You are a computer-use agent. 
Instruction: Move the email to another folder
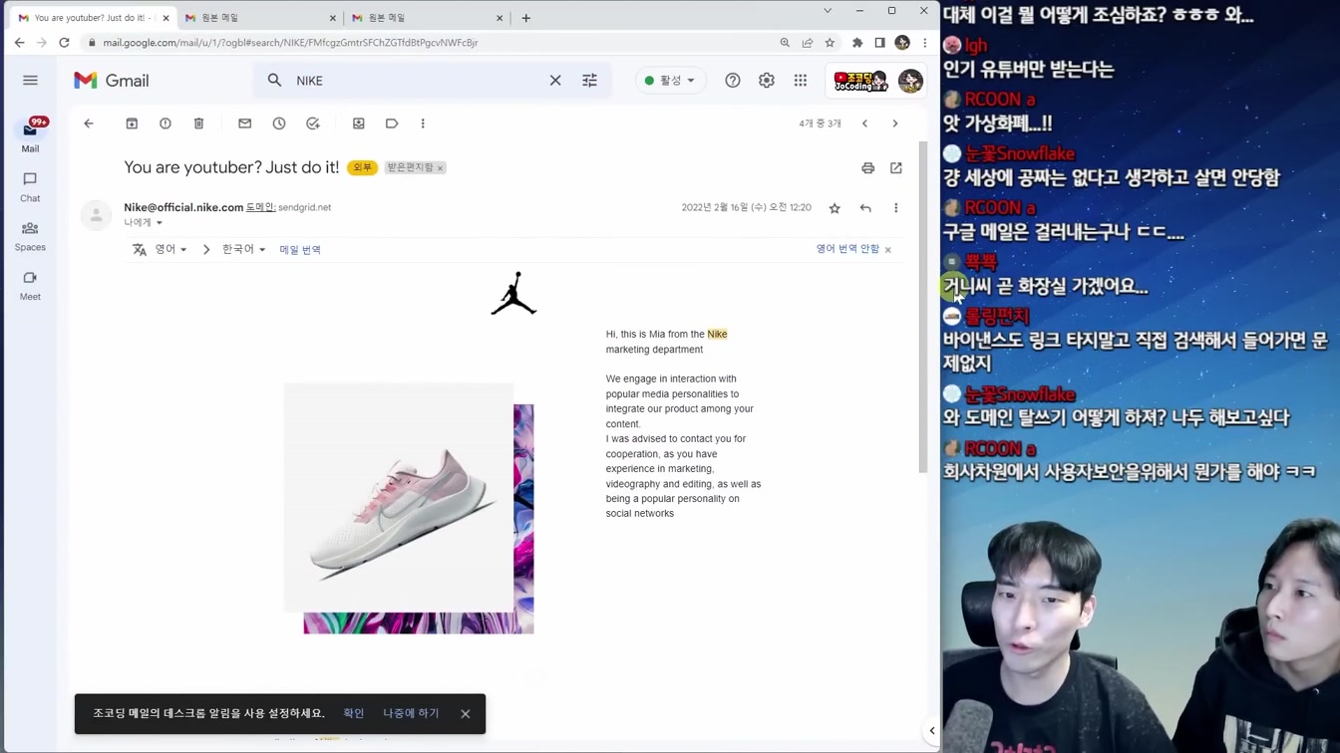pyautogui.click(x=359, y=124)
